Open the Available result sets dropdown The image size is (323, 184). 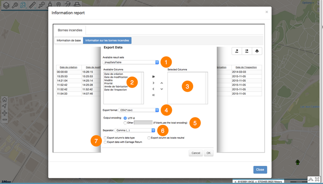pyautogui.click(x=131, y=62)
